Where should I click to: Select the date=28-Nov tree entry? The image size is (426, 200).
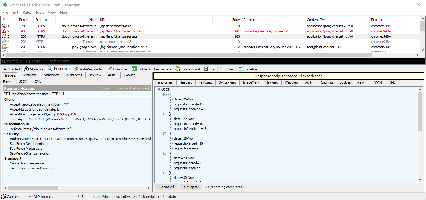[x=184, y=138]
